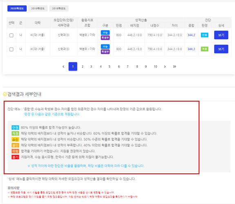The height and width of the screenshot is (204, 235).
Task: Click the 유의사항 heading
Action: (13, 188)
